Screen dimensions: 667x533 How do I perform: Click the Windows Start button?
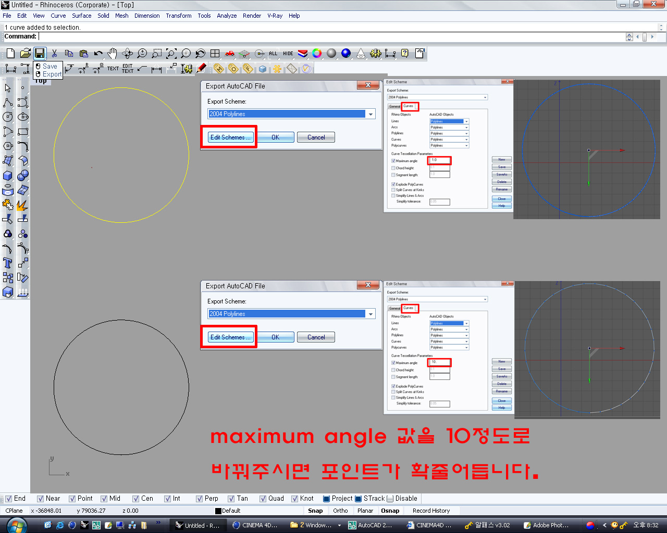pyautogui.click(x=16, y=525)
